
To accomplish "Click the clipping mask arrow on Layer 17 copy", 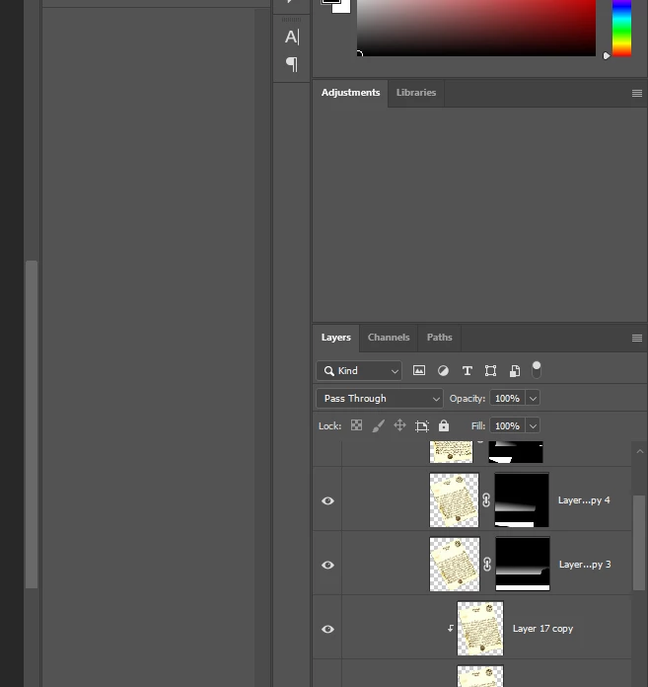I will pos(450,629).
